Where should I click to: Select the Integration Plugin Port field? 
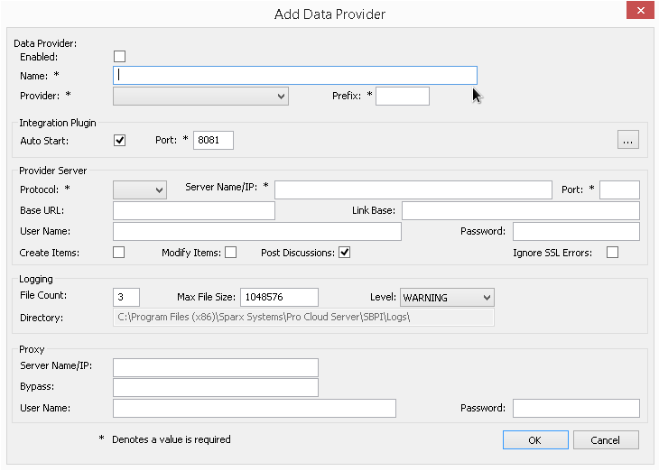coord(213,140)
